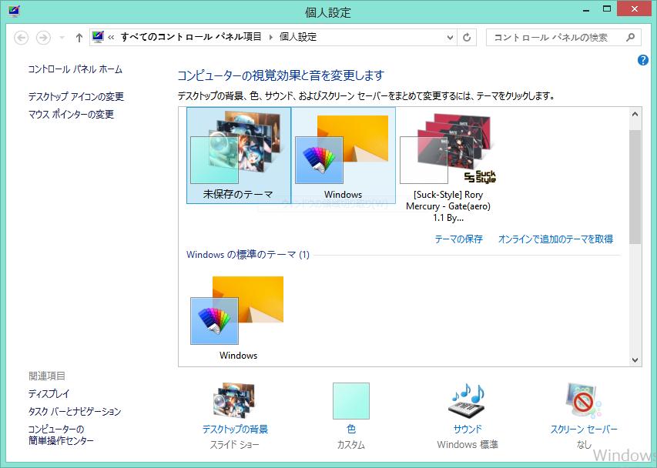Refresh the page using the refresh icon
Image resolution: width=657 pixels, height=468 pixels.
pyautogui.click(x=469, y=37)
